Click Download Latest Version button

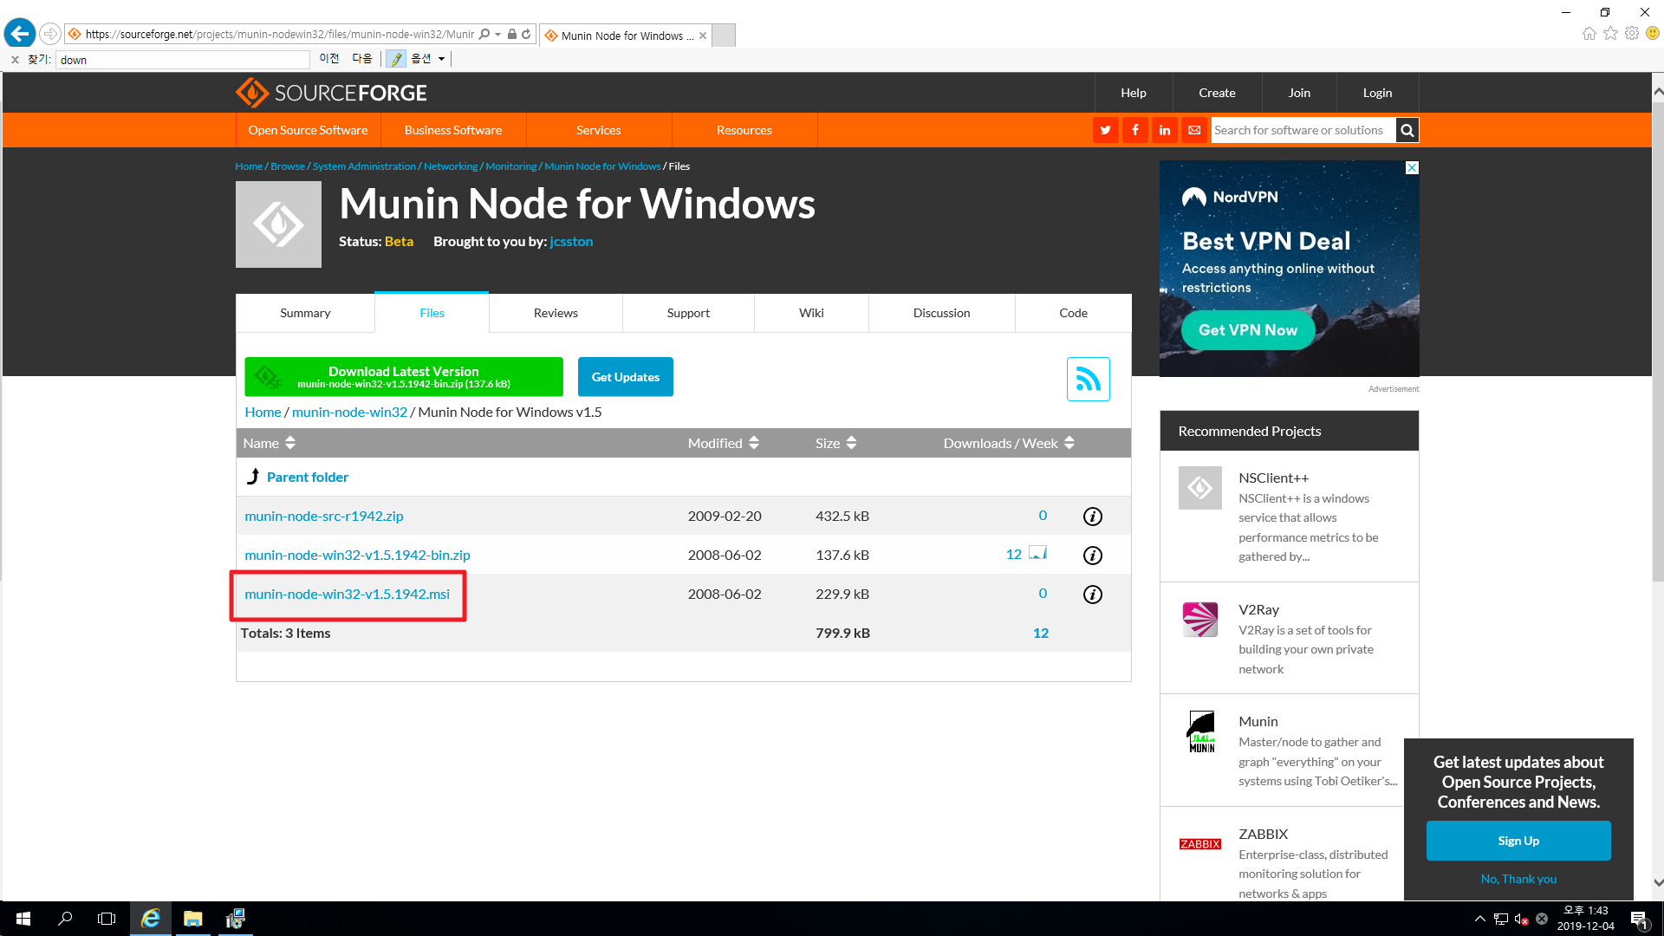point(404,377)
